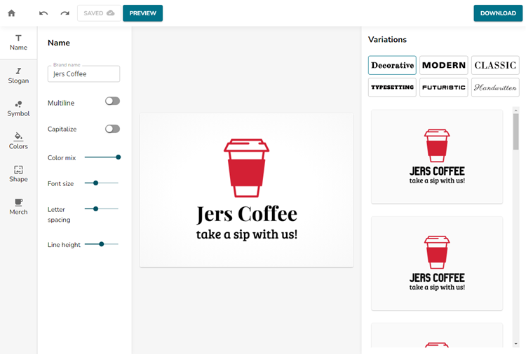
Task: Click the variations scroll up arrow
Action: (515, 110)
